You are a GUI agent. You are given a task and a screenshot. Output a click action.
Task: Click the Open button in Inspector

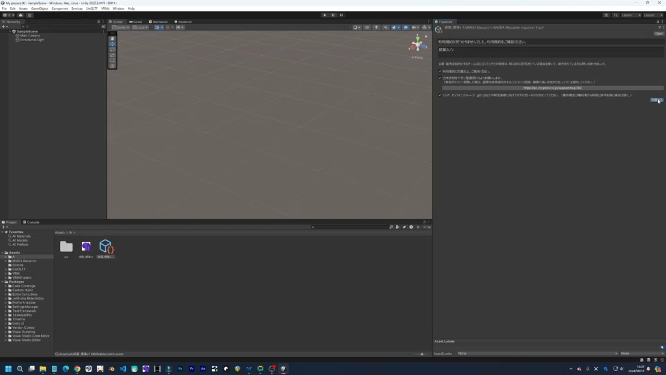pos(659,34)
